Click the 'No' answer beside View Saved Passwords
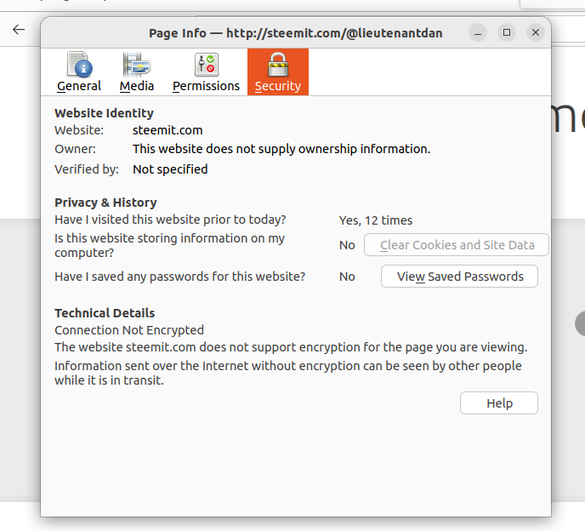This screenshot has height=531, width=585. coord(347,277)
